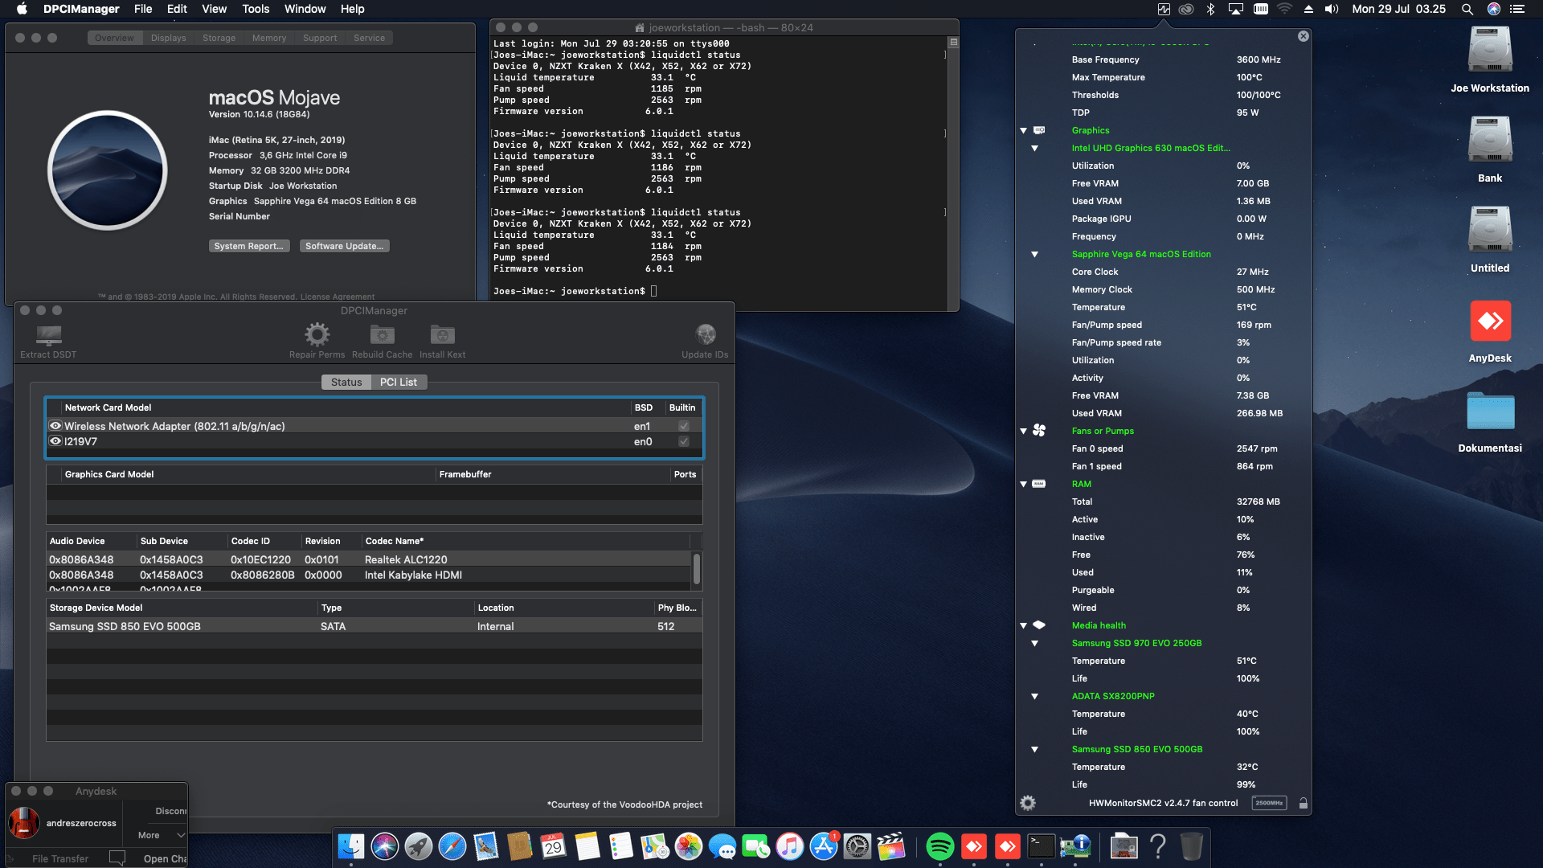
Task: Collapse Samsung SSD 850 EVO 500GB subsection
Action: [1035, 749]
